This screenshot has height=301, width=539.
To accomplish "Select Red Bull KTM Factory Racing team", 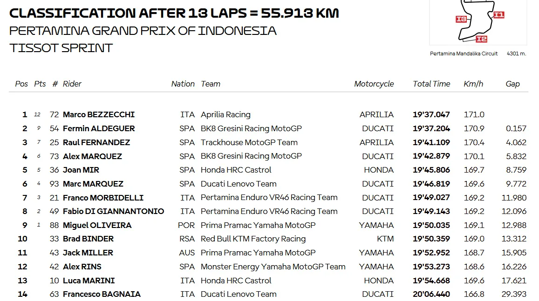I will [253, 239].
